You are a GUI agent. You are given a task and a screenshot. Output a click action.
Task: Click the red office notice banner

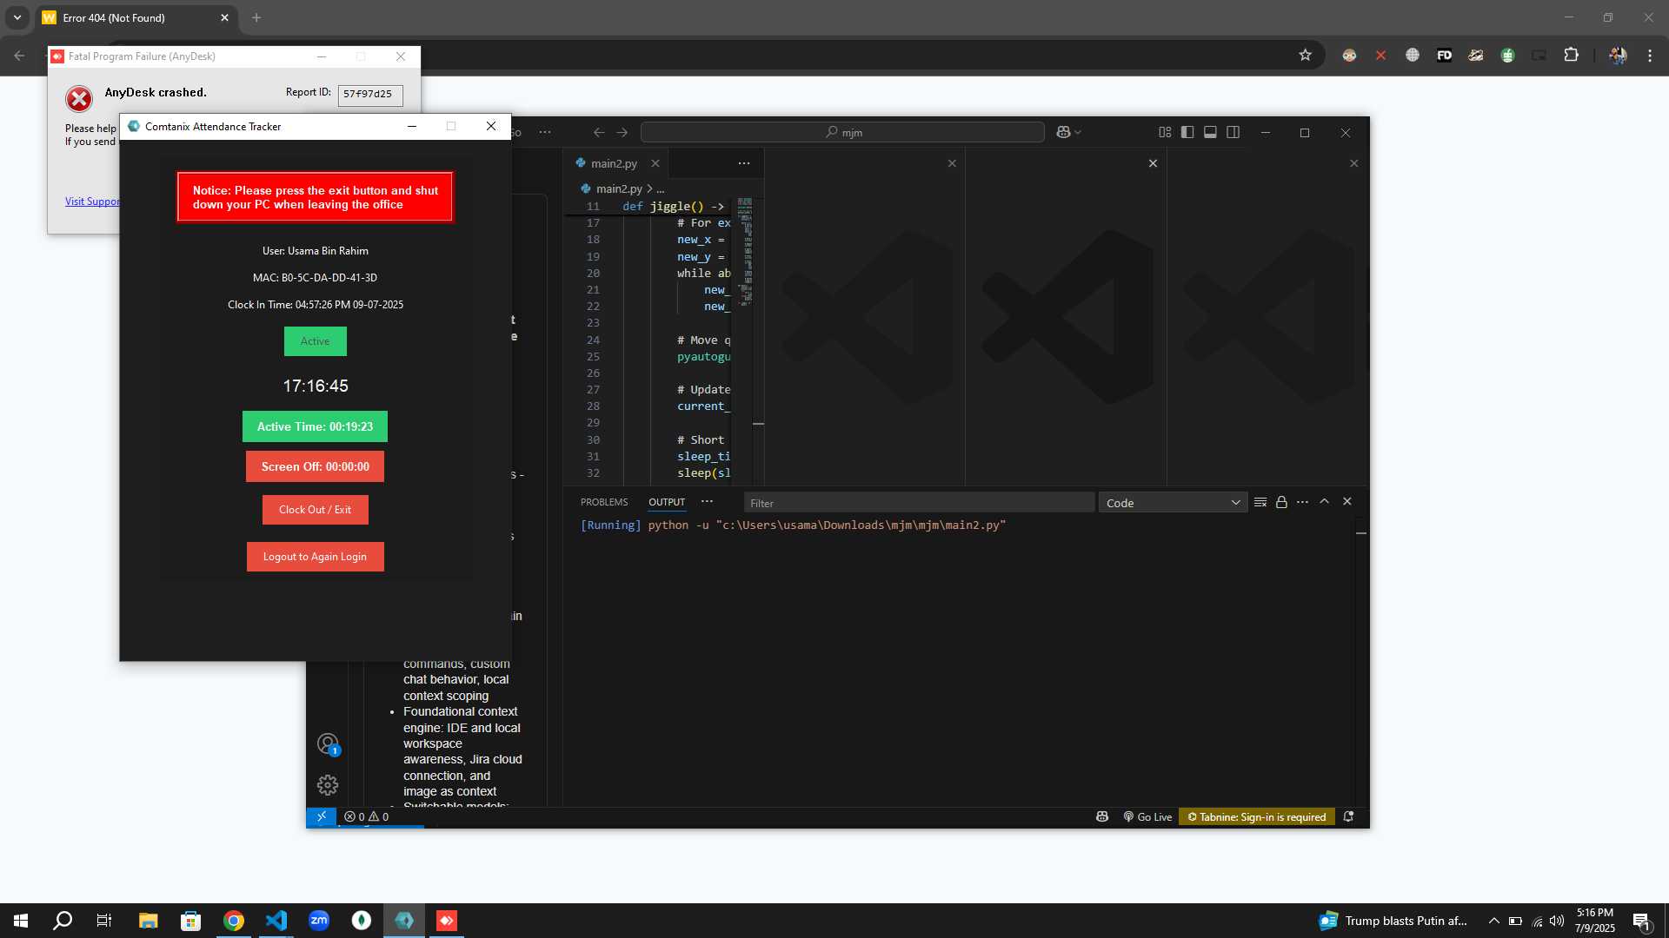pyautogui.click(x=315, y=197)
